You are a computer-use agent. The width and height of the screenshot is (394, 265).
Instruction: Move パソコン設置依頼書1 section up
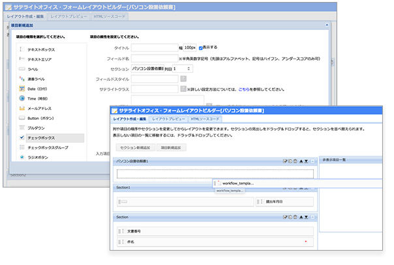[x=301, y=161]
